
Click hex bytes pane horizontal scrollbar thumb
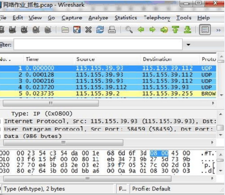pyautogui.click(x=87, y=178)
